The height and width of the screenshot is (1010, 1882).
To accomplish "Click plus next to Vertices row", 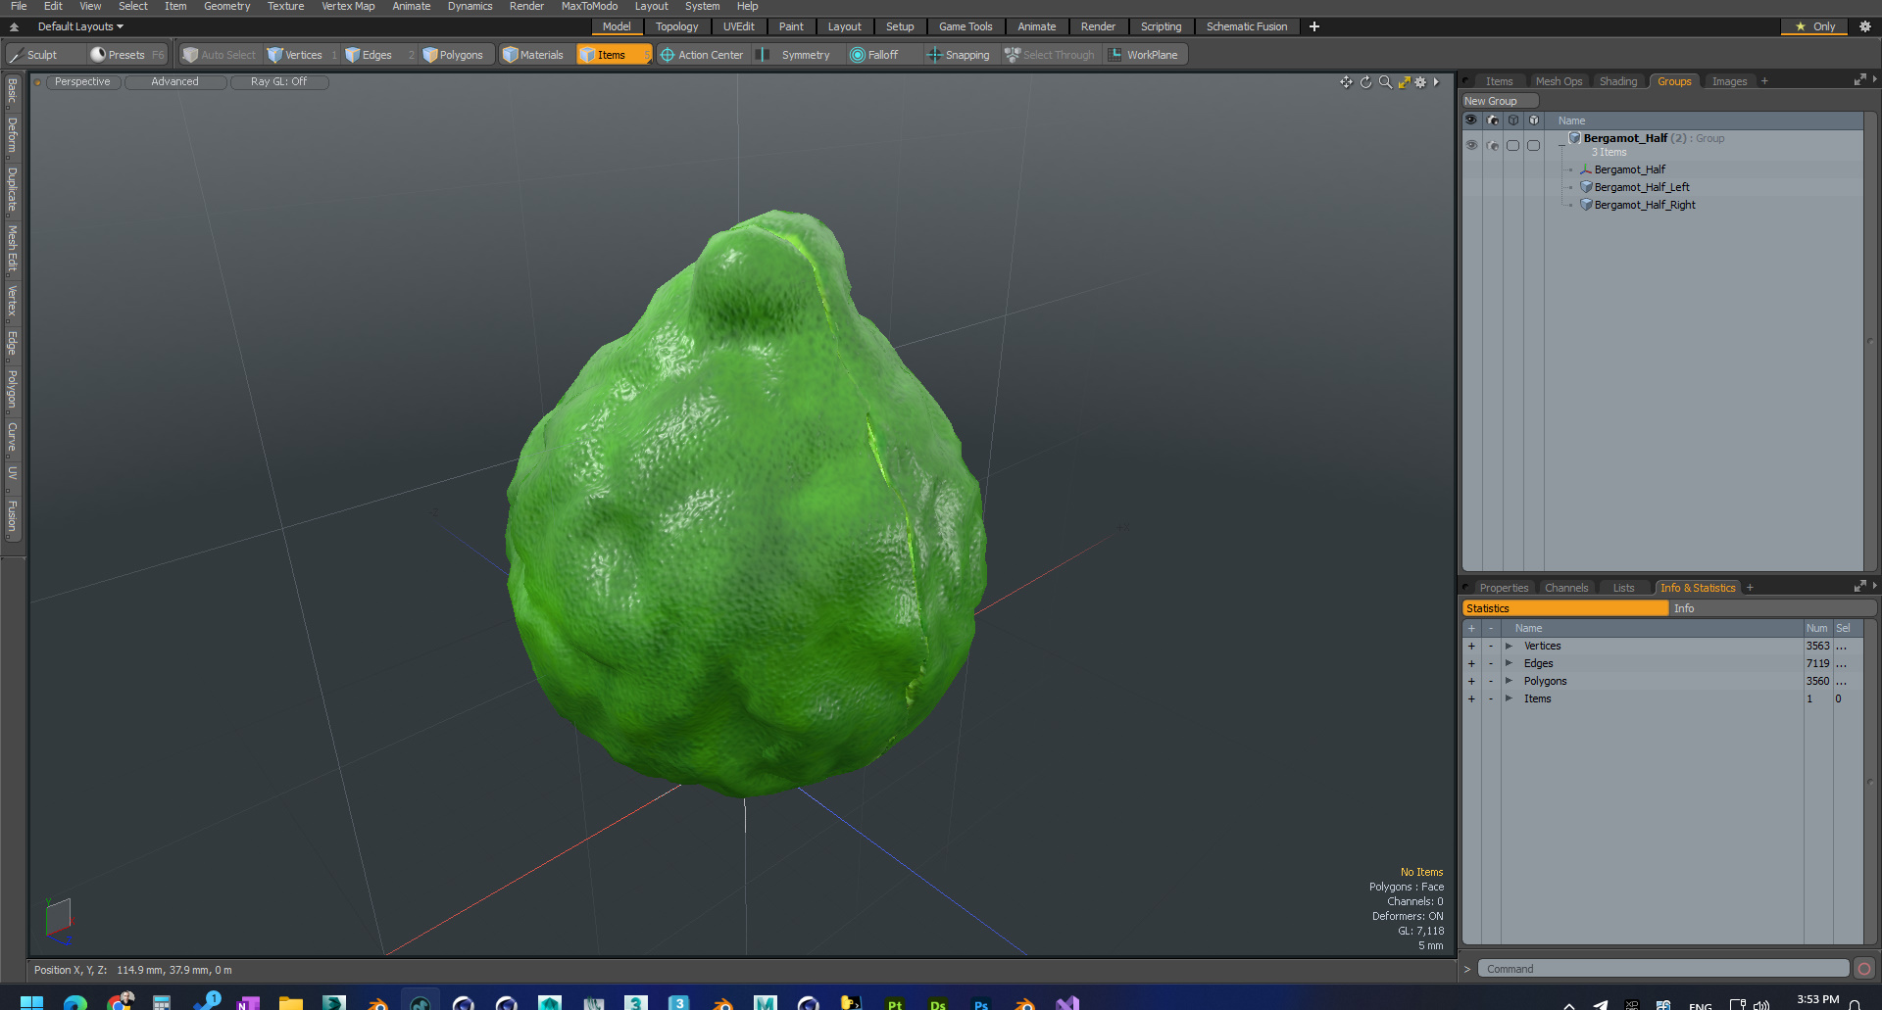I will point(1471,646).
